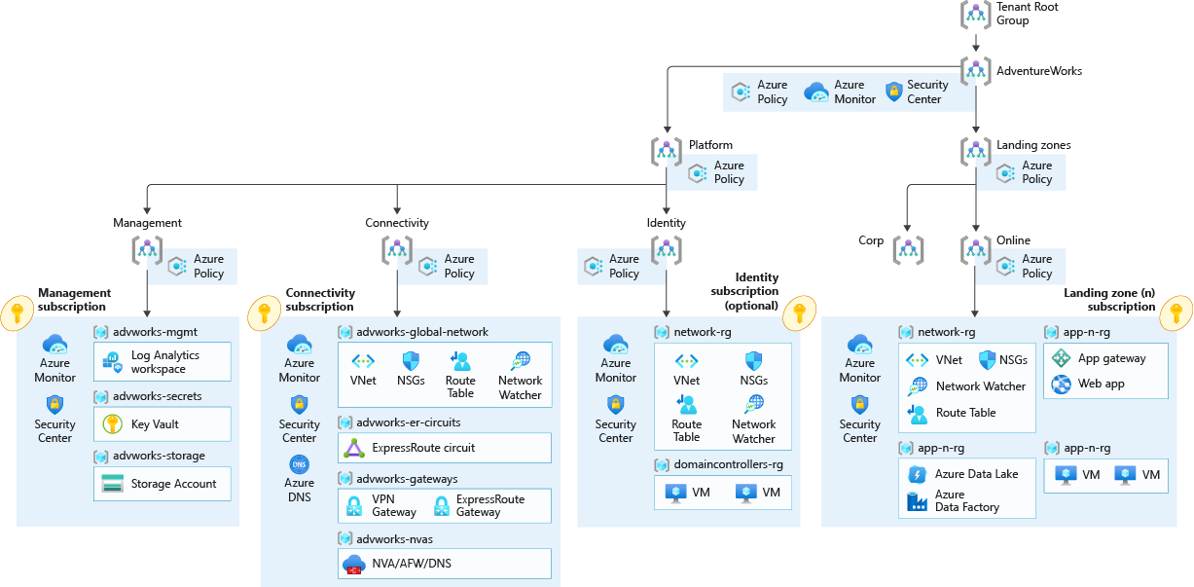This screenshot has width=1194, height=587.
Task: Click the Tenant Root Group management group icon
Action: pyautogui.click(x=975, y=15)
